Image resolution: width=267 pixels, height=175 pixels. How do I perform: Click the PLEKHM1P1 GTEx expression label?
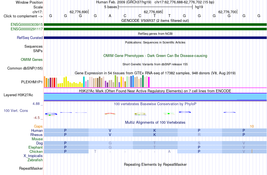(32, 82)
